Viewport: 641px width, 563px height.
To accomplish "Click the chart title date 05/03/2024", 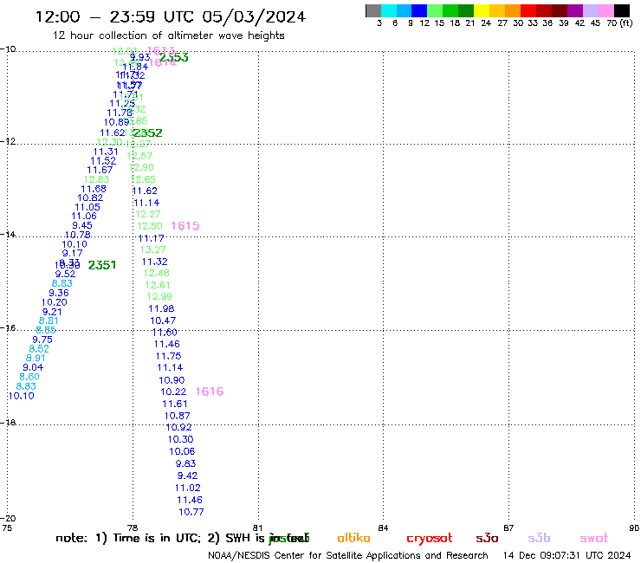I will tap(254, 16).
